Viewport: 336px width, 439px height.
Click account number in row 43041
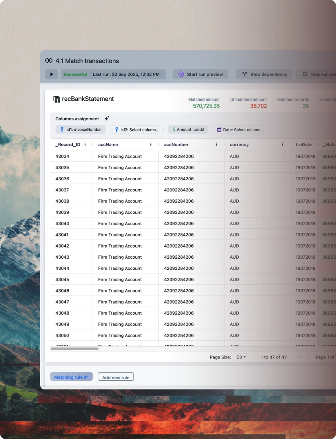point(179,235)
